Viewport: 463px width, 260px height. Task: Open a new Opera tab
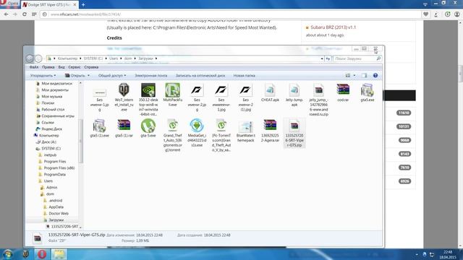coord(83,5)
